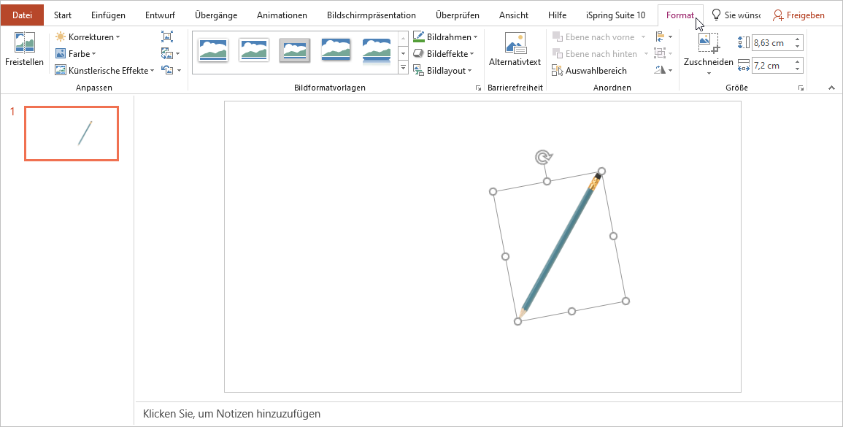Collapse the ribbon with the chevron arrow

pos(831,88)
